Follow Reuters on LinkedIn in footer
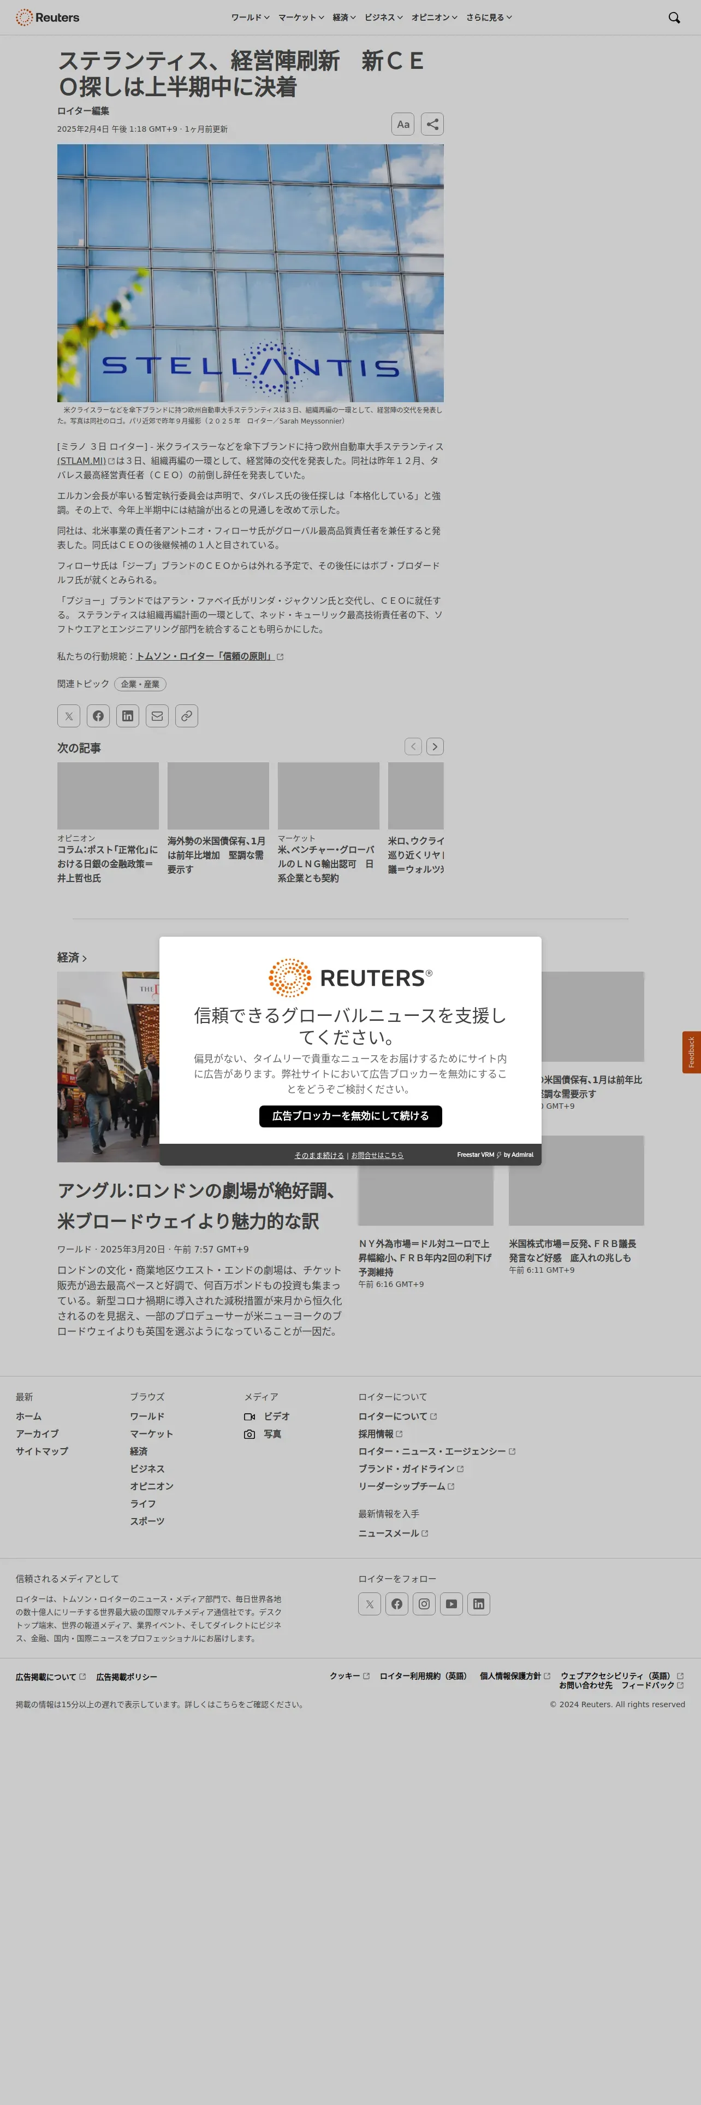 click(478, 1603)
